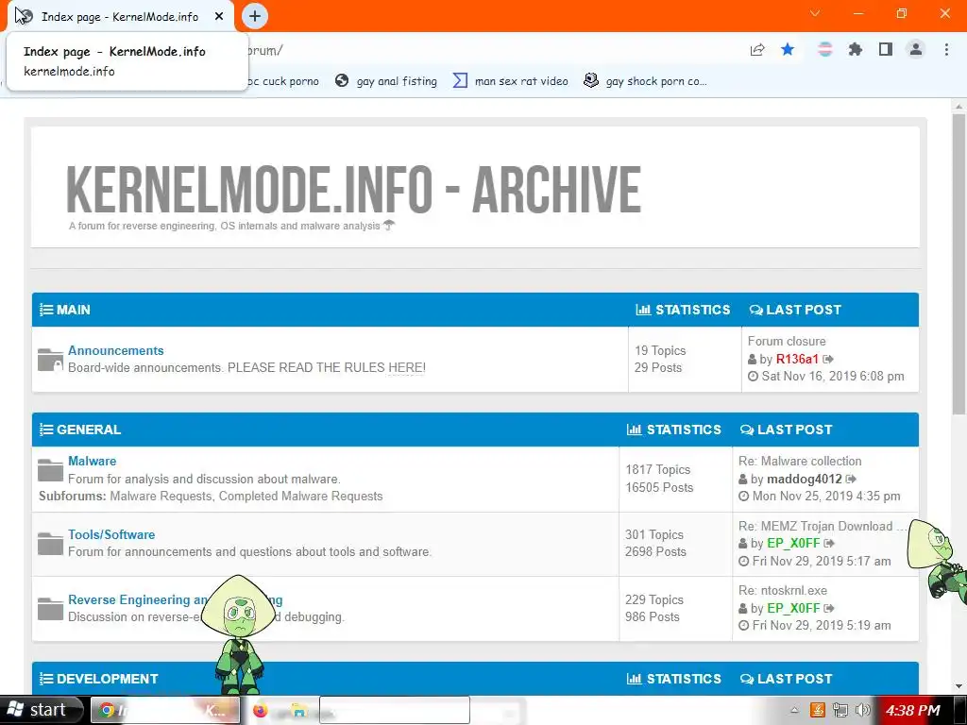
Task: Open the Chrome profile avatar
Action: pos(916,49)
